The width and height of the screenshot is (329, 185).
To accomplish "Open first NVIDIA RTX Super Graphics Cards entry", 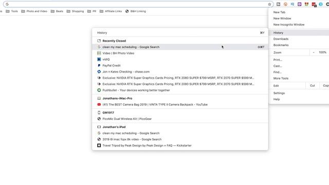I will click(x=180, y=78).
